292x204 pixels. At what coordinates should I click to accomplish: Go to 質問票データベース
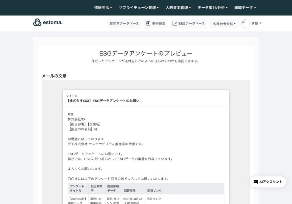[x=124, y=24]
